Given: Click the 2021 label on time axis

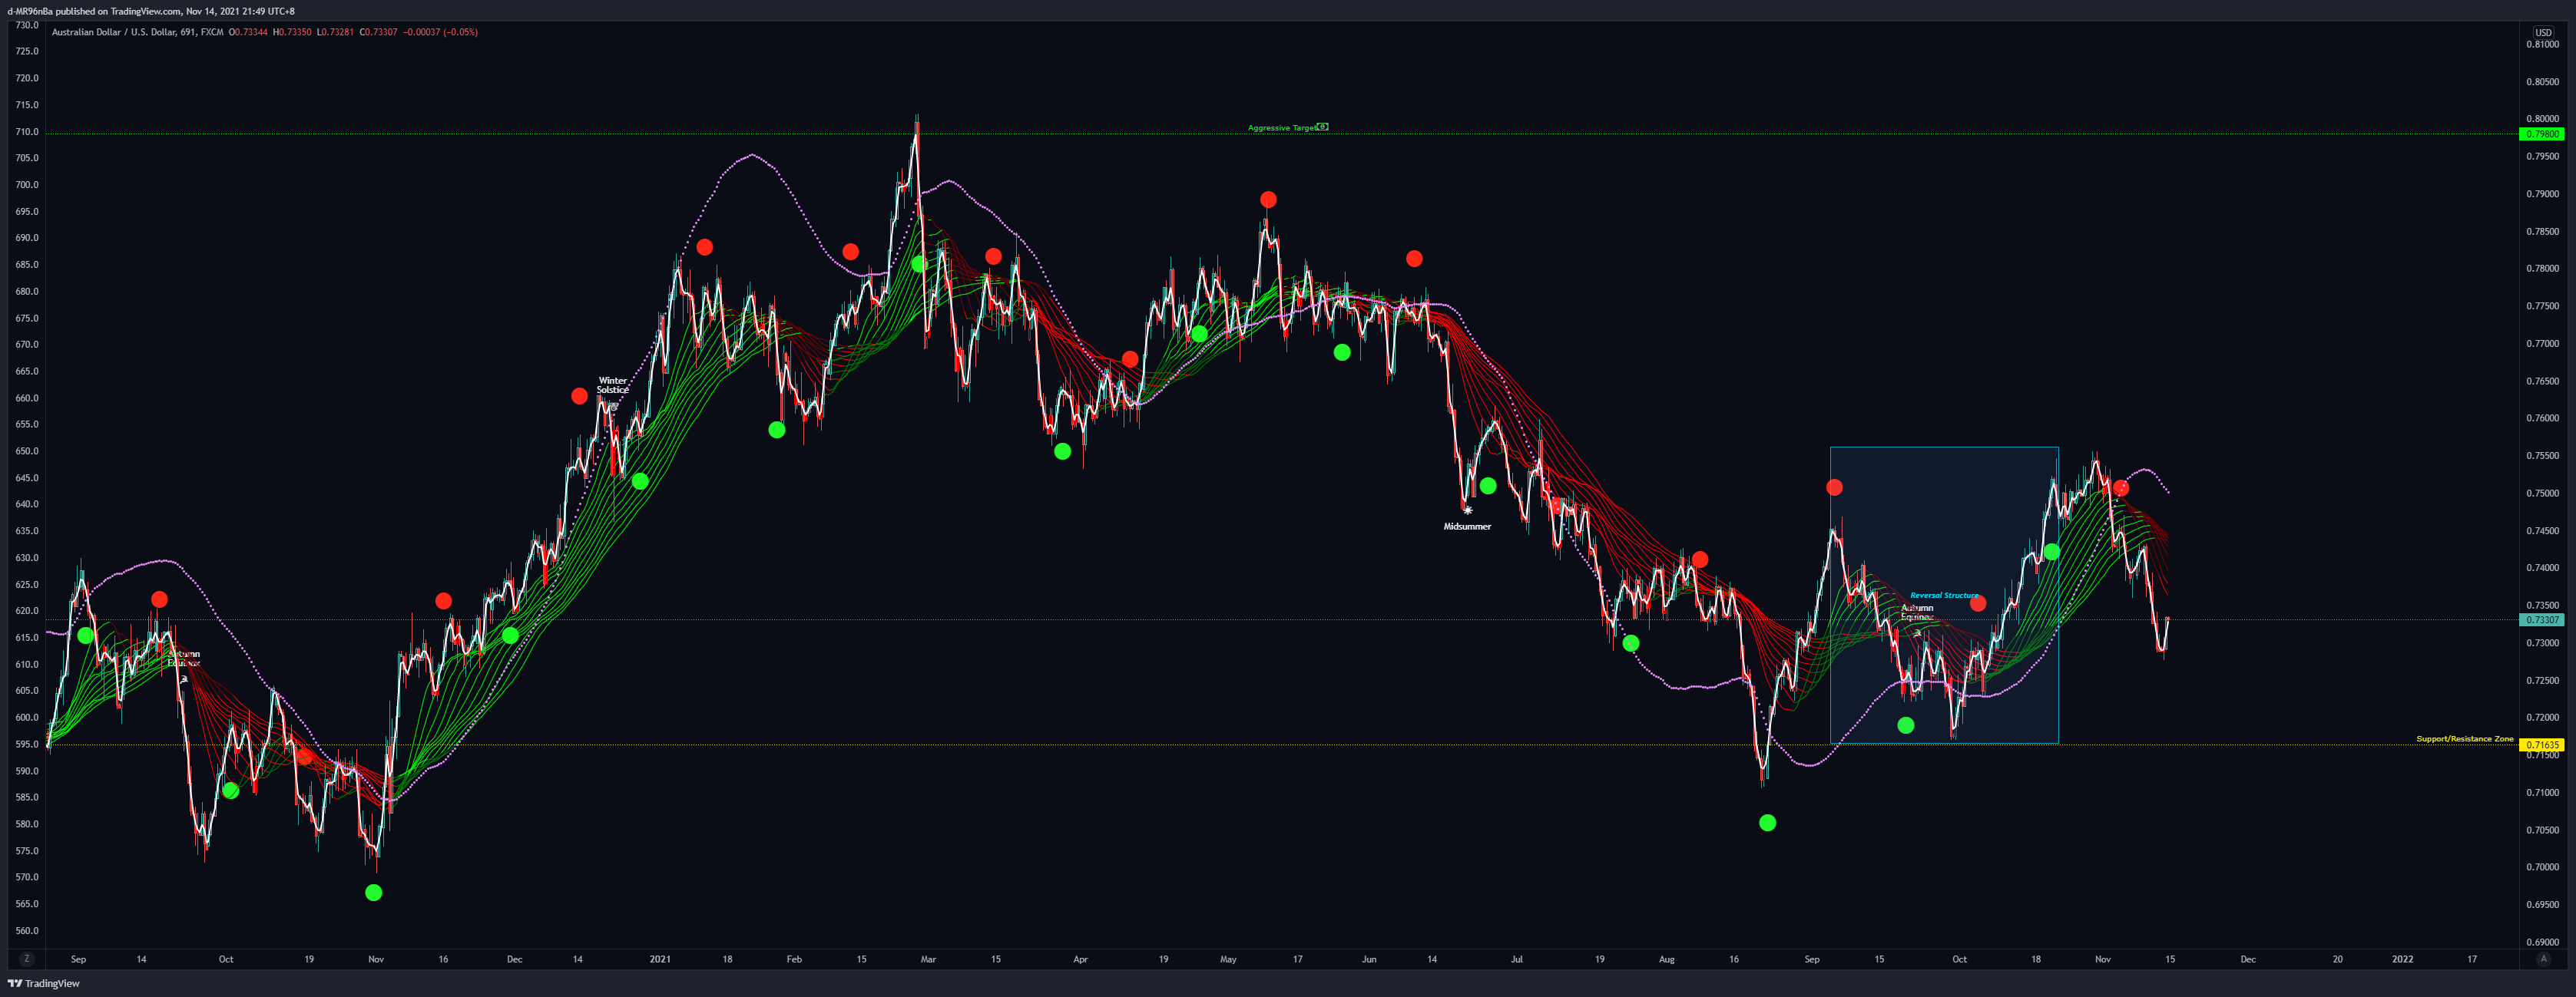Looking at the screenshot, I should 660,959.
